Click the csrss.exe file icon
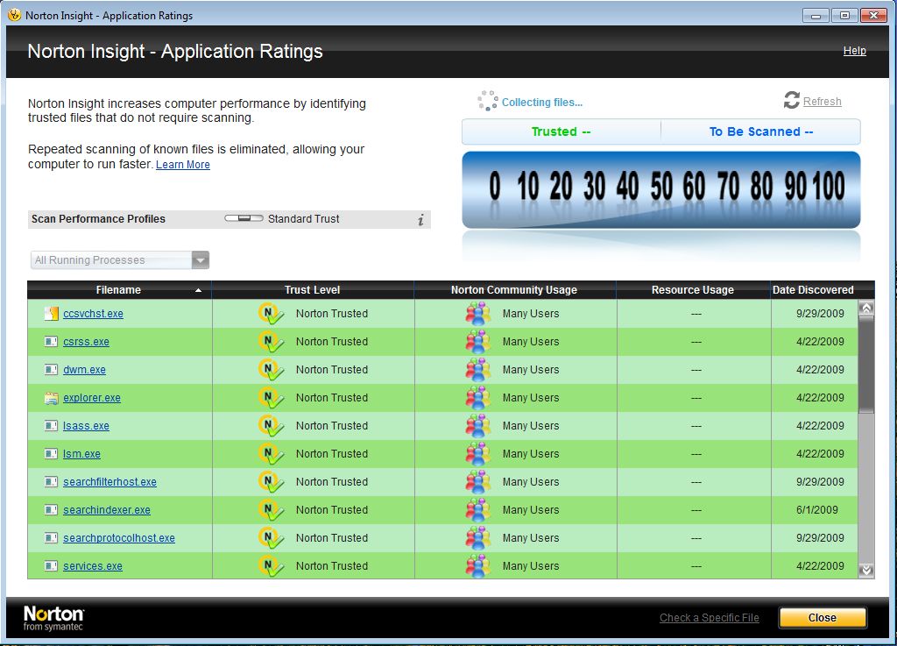 coord(52,342)
